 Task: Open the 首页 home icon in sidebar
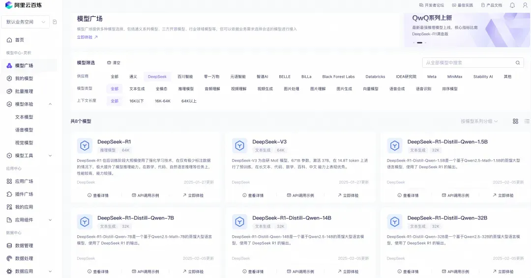(9, 40)
